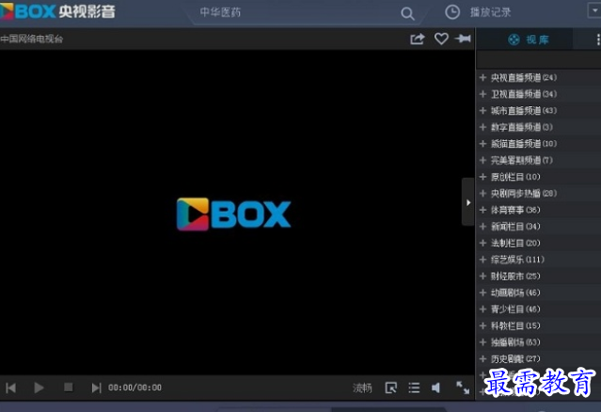The width and height of the screenshot is (601, 412).
Task: Switch to the 视库 tab
Action: (529, 40)
